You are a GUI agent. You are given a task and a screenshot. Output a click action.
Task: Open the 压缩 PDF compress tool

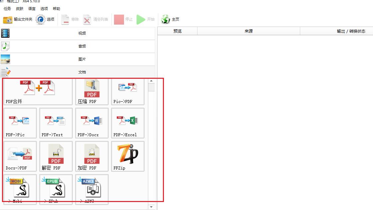click(x=92, y=92)
